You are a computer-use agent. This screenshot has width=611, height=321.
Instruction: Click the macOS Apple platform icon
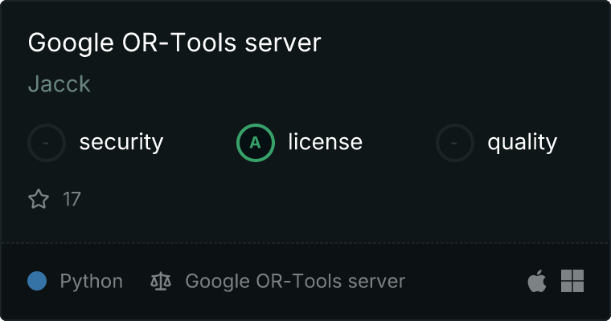[536, 281]
